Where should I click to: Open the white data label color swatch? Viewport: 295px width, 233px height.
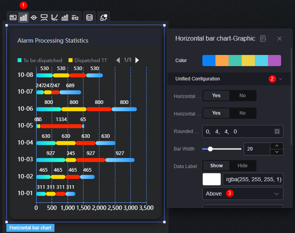[x=212, y=179]
